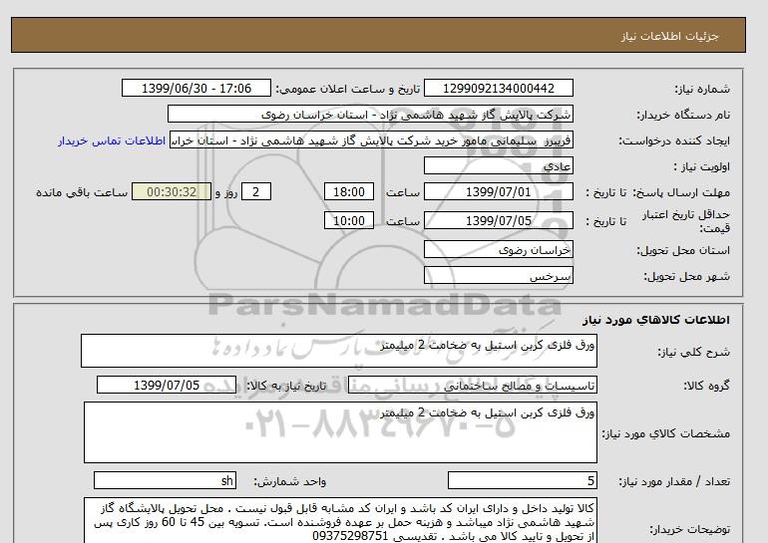The width and height of the screenshot is (768, 543).
Task: Select the label شماره نیاز:
Action: click(x=702, y=89)
